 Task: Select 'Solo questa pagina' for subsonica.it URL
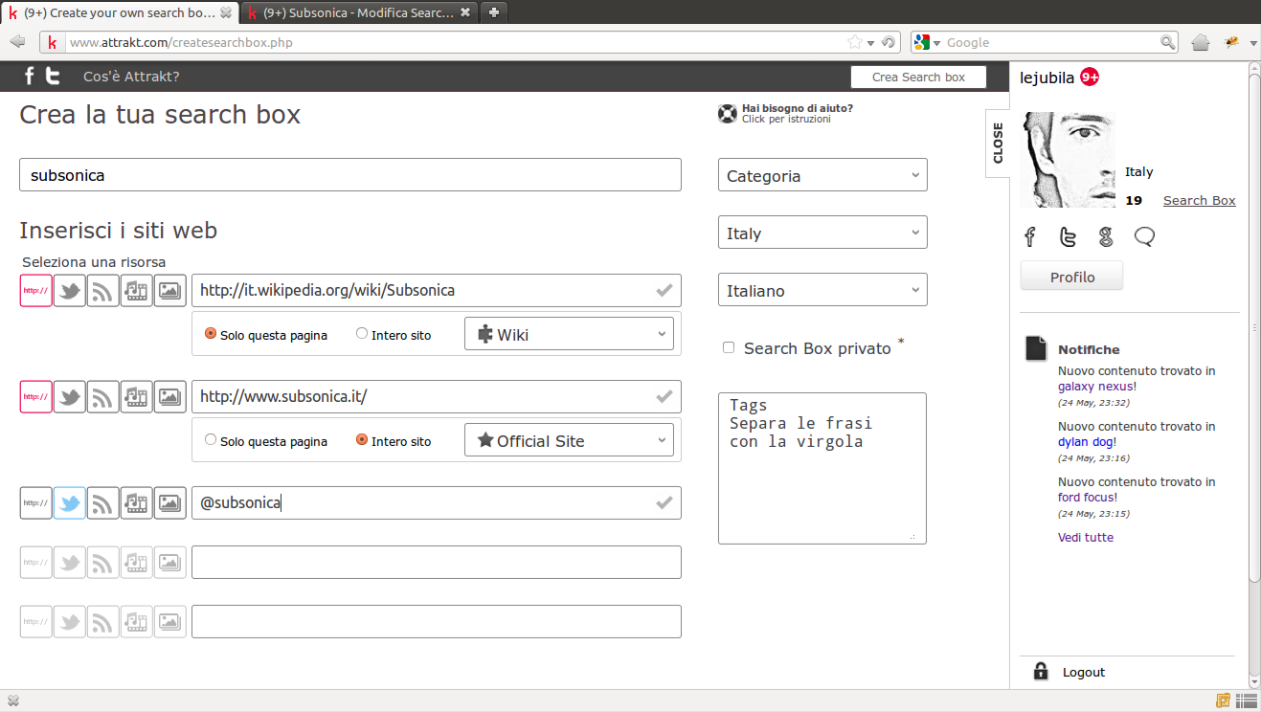tap(211, 440)
